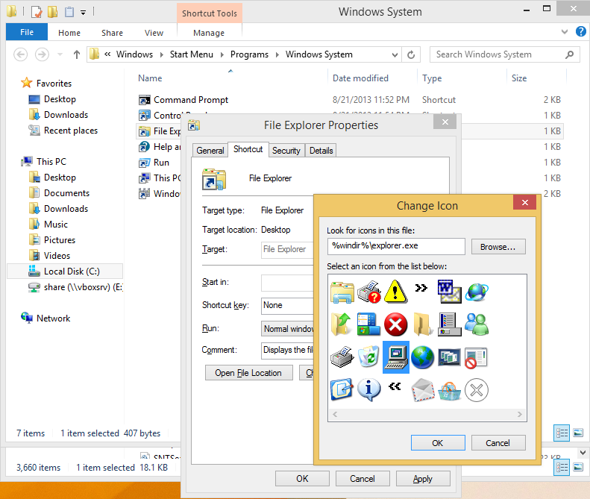Open the Home ribbon tab
Viewport: 590px width, 499px height.
[x=69, y=33]
